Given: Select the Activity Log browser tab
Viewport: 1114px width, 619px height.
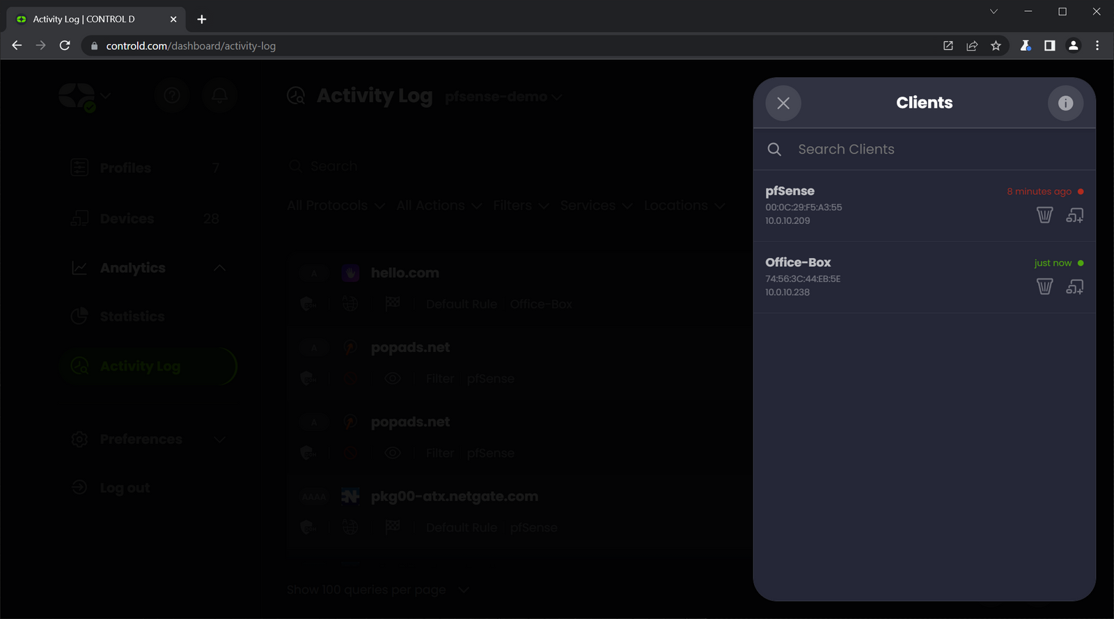Looking at the screenshot, I should pyautogui.click(x=91, y=19).
